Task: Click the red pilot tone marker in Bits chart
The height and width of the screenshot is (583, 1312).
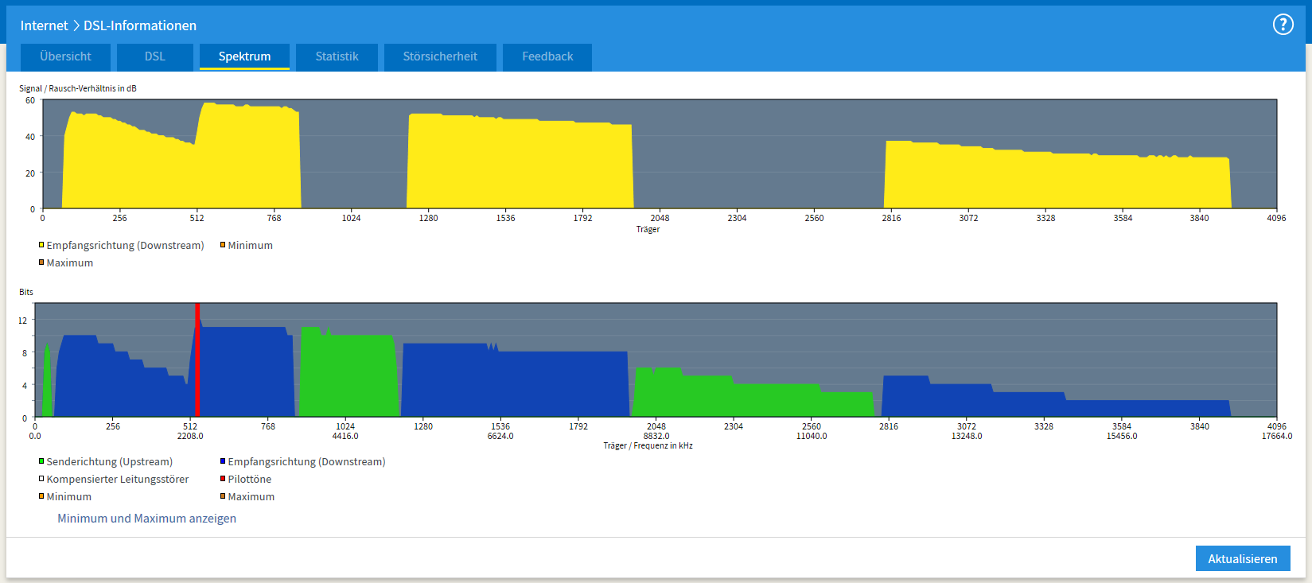Action: point(197,360)
